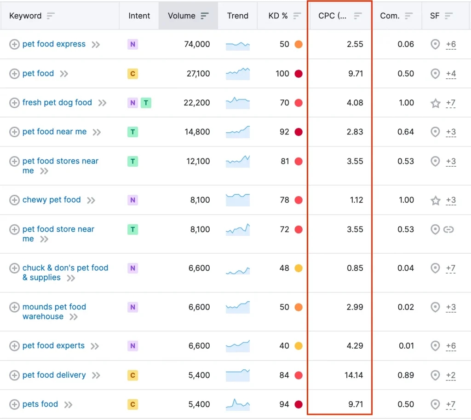
Task: Click dark red KD dot for 'pet food'
Action: click(x=299, y=74)
